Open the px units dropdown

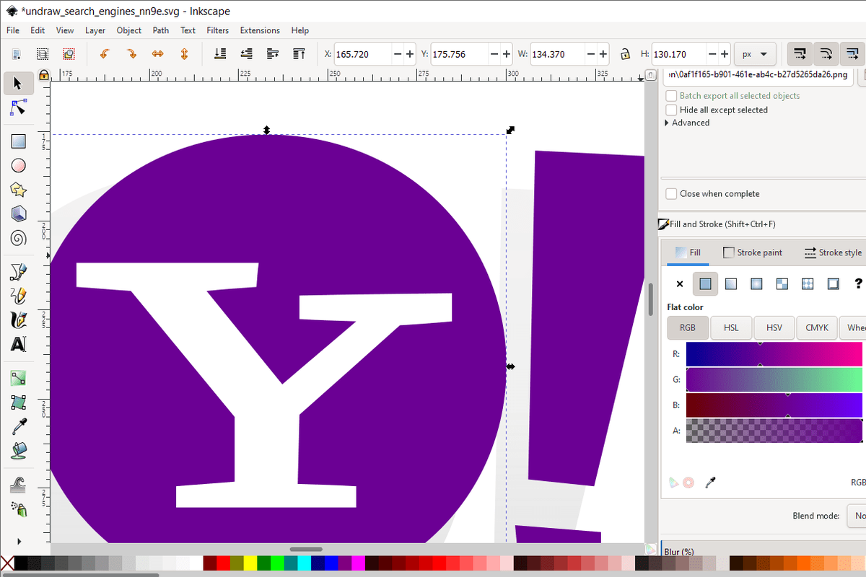[755, 54]
